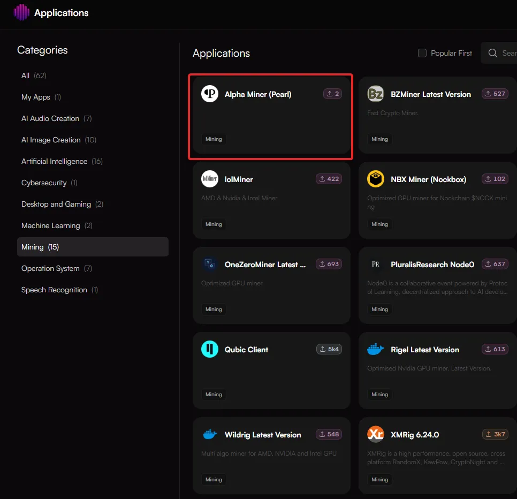Click the NBX Miner yellow box logo

(x=376, y=179)
